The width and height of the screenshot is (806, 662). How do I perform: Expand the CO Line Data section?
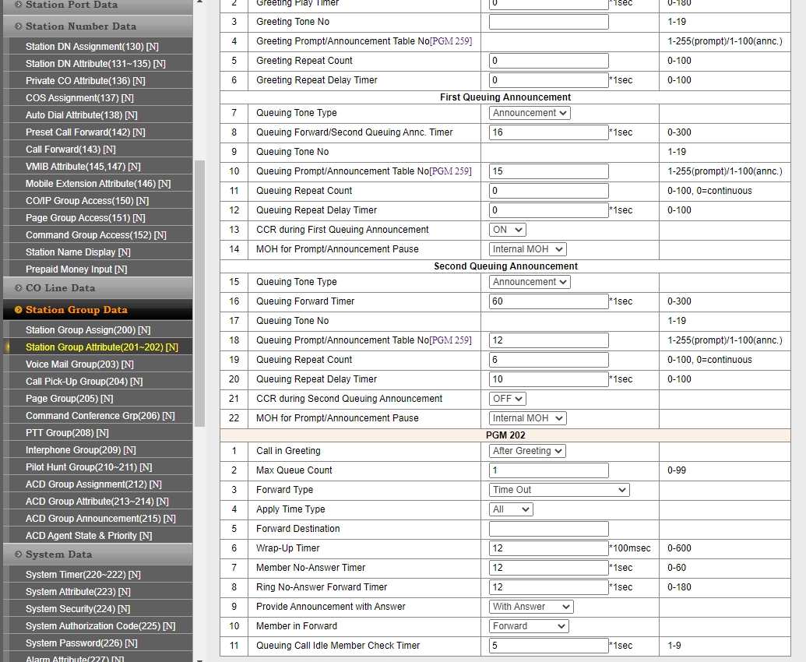(x=61, y=288)
